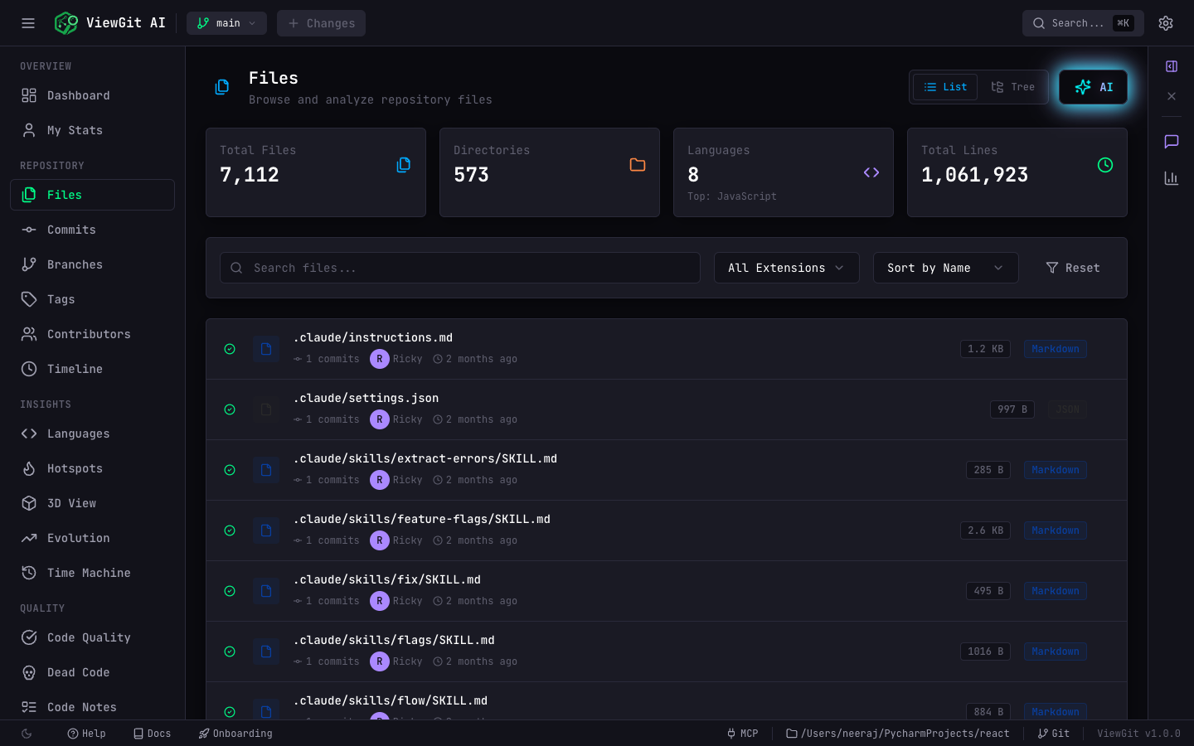Click the Reset filters button
This screenshot has width=1194, height=746.
(1073, 268)
